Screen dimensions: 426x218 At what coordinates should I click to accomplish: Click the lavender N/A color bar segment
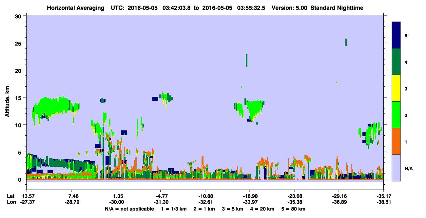pyautogui.click(x=396, y=168)
